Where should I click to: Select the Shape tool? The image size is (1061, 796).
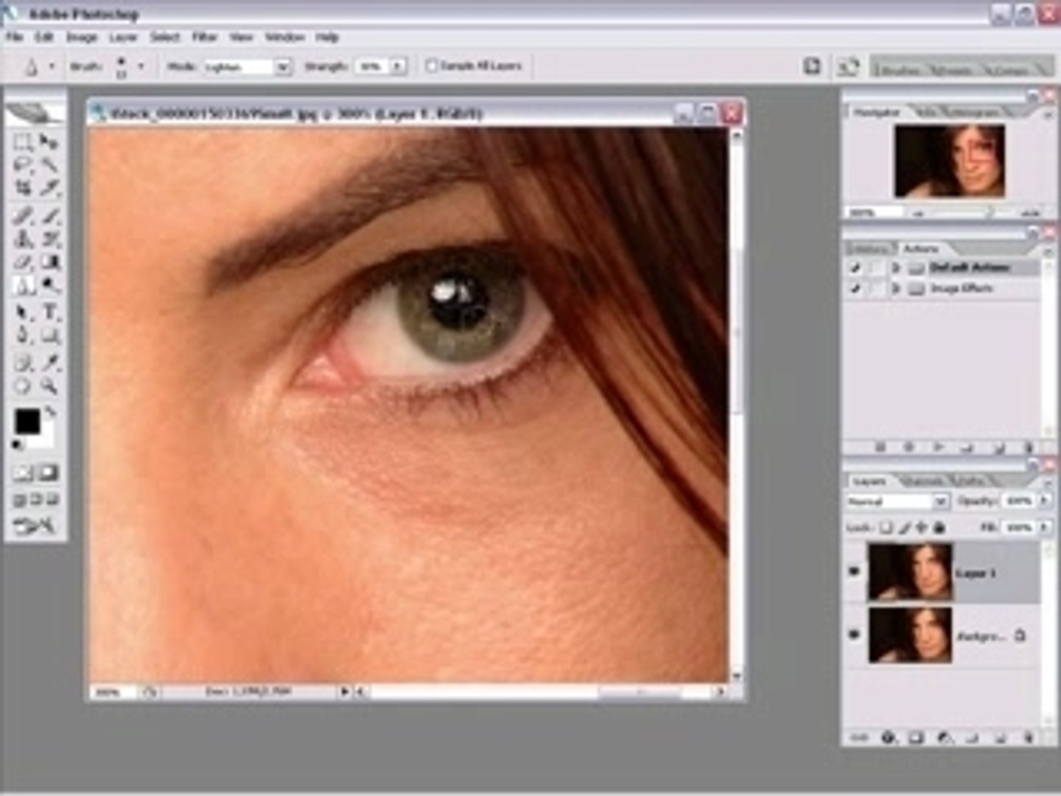point(49,335)
